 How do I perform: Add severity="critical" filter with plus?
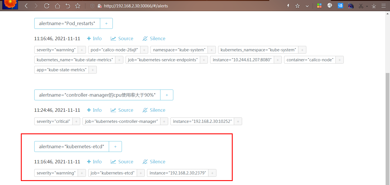pos(76,121)
